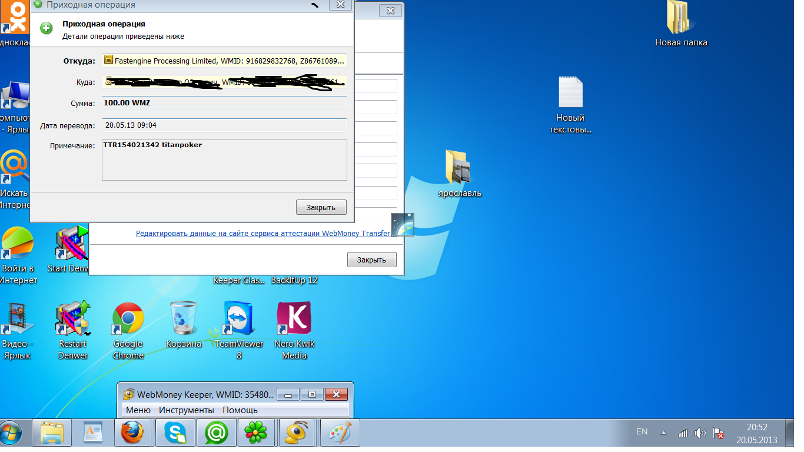Select the BackItUp 12 desktop shortcut label
The image size is (804, 452).
tap(294, 280)
